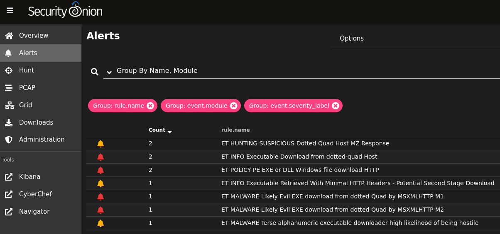Click the Group: event.module chip label
The height and width of the screenshot is (234, 500).
[196, 106]
